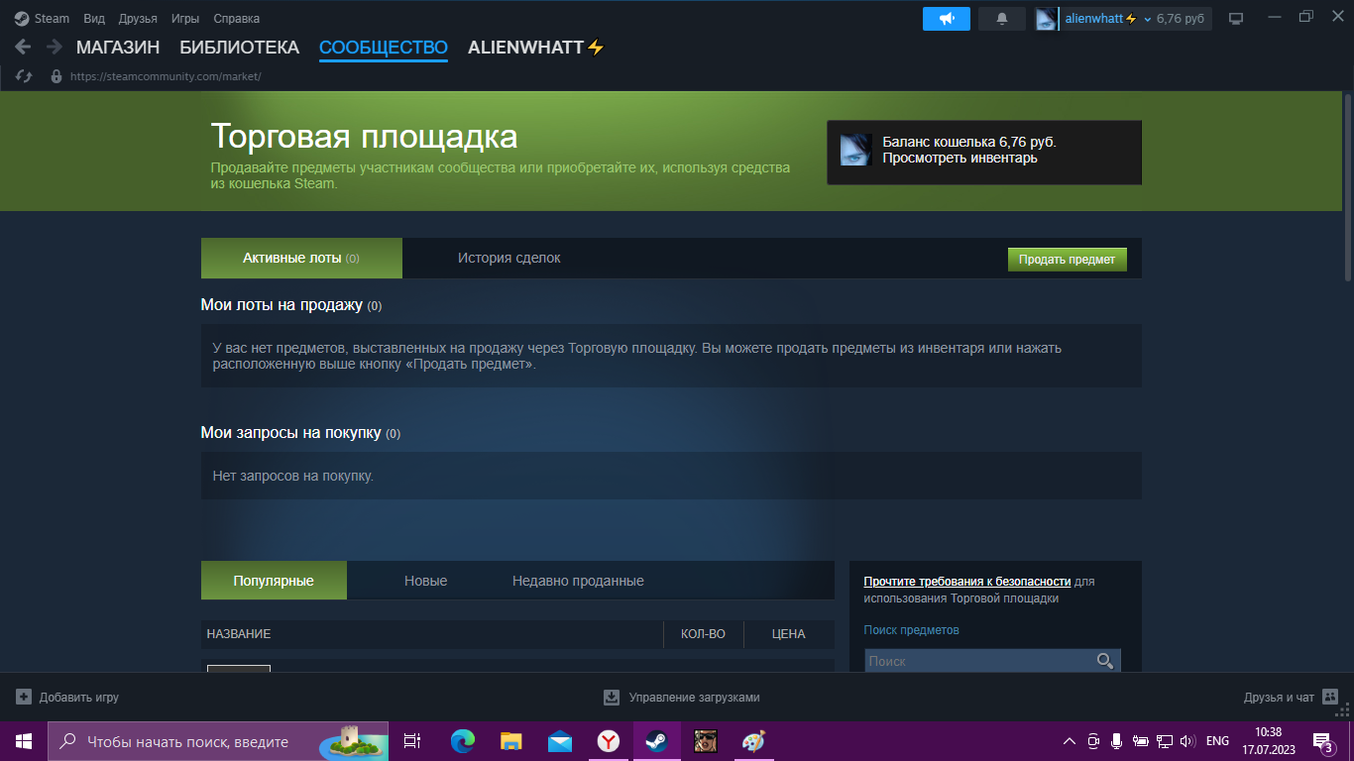Show hidden tray icons with the chevron
Viewport: 1354px width, 761px height.
(x=1070, y=741)
